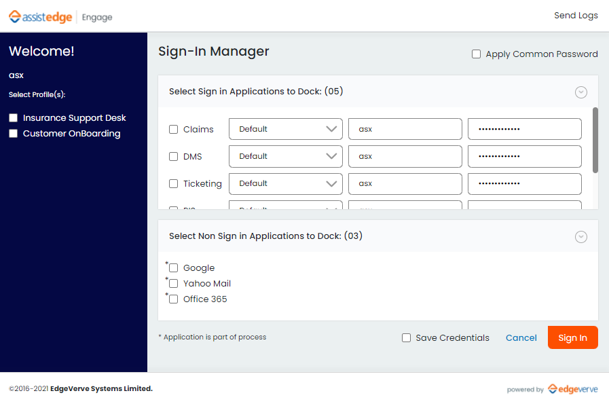The image size is (609, 406).
Task: Open the Ticketing profile dropdown
Action: [285, 183]
